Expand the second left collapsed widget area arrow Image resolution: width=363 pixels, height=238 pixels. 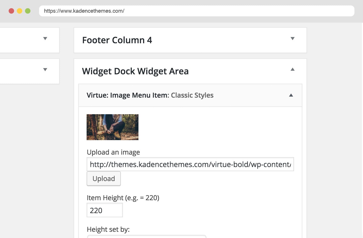45,70
